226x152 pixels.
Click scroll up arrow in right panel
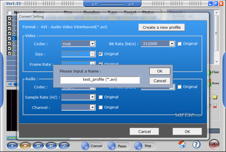(x=216, y=13)
